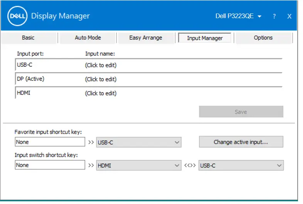Click the Display Manager title text
The width and height of the screenshot is (303, 204).
61,16
